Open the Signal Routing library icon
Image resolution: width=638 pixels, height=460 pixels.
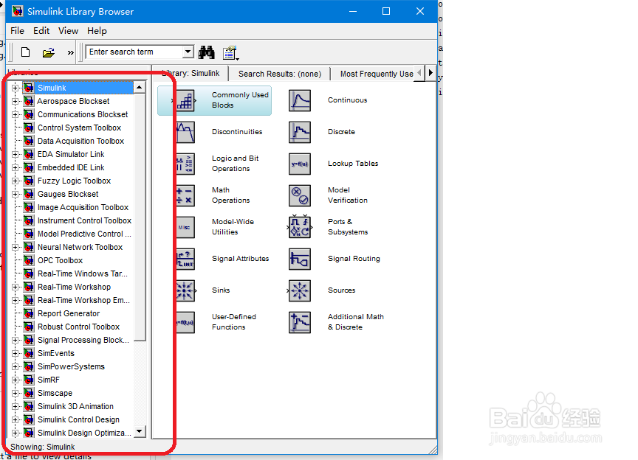tap(300, 259)
